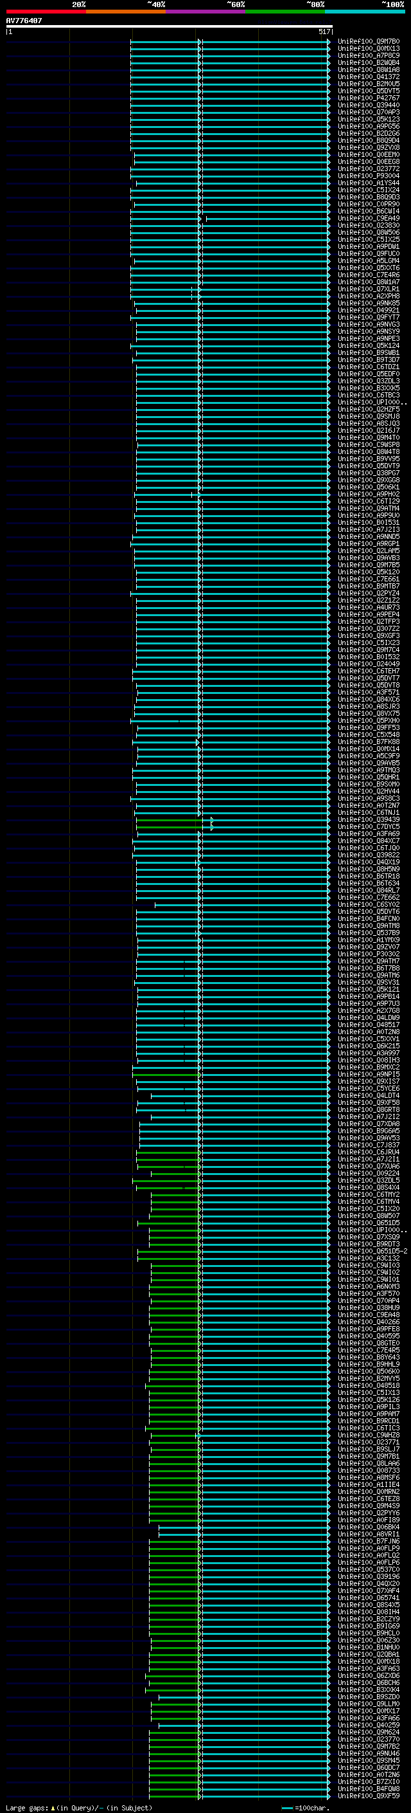Viewport: 411px width, 1813px height.
Task: Select hit UniRef100_Q5K121
Action: (369, 989)
